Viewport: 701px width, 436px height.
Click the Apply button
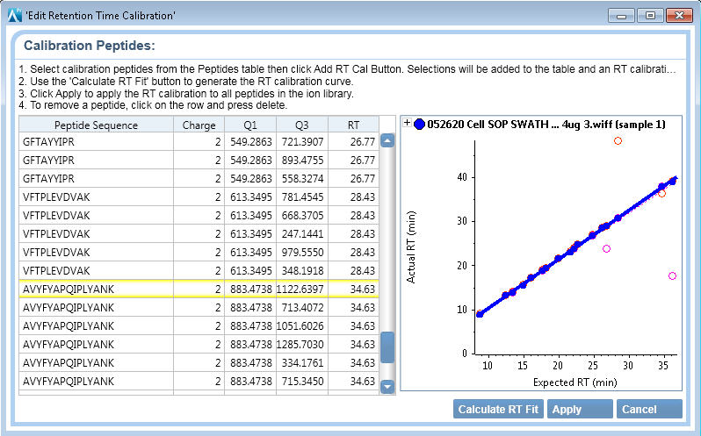pos(580,409)
